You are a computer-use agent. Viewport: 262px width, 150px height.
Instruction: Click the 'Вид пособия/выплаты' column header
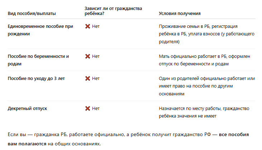(32, 14)
